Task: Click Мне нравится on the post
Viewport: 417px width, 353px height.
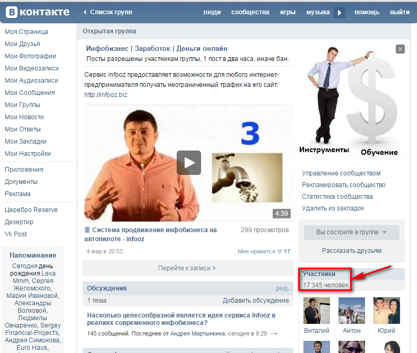Action: point(256,251)
